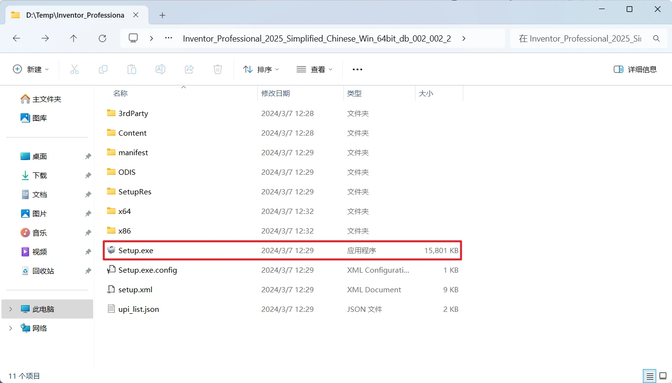Screen dimensions: 672x383
Task: Open 回收站 in the sidebar
Action: 37,271
